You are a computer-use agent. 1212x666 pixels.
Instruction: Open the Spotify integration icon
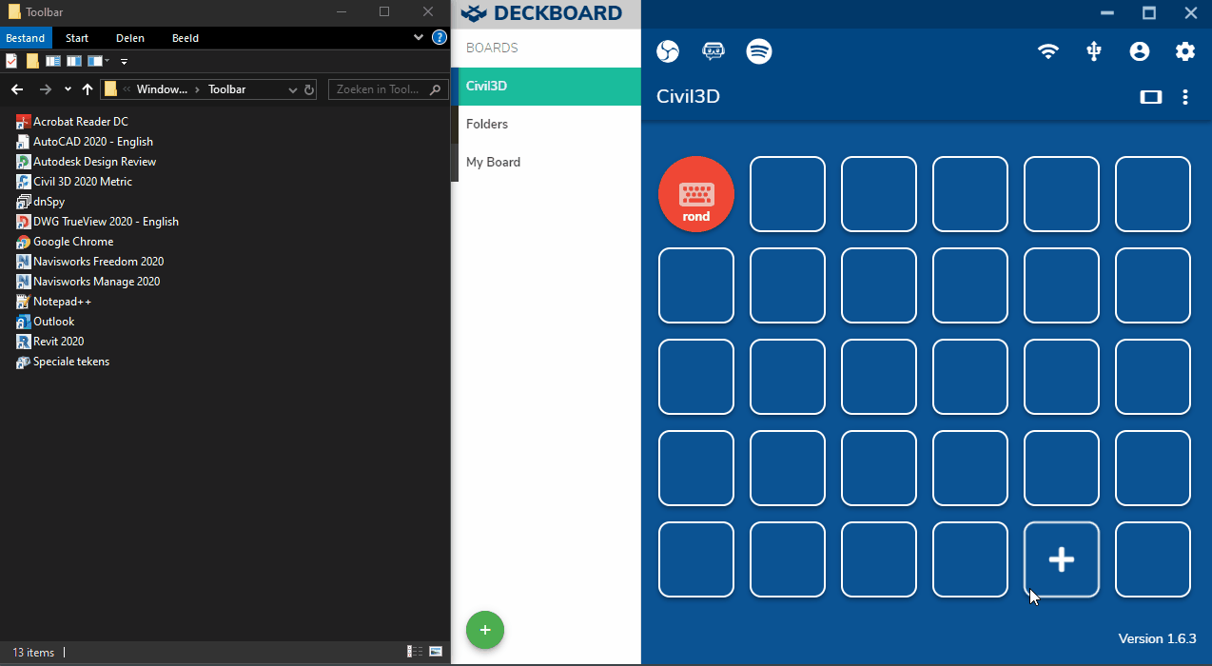tap(759, 51)
